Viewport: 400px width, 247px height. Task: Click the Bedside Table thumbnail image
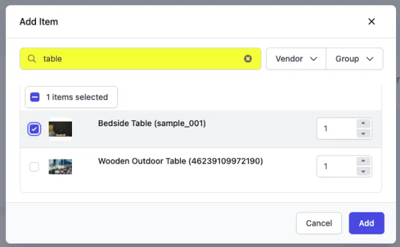tap(60, 129)
